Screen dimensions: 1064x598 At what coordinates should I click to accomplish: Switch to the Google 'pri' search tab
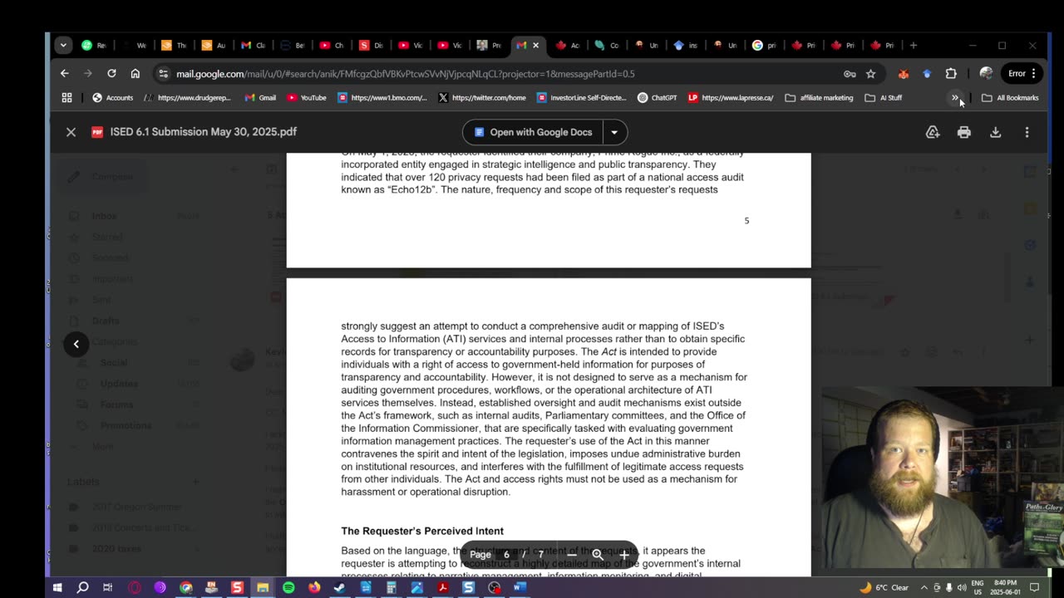tap(766, 46)
